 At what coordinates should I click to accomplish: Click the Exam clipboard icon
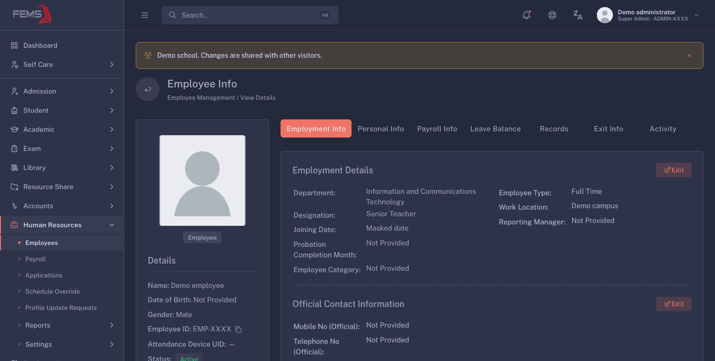14,149
